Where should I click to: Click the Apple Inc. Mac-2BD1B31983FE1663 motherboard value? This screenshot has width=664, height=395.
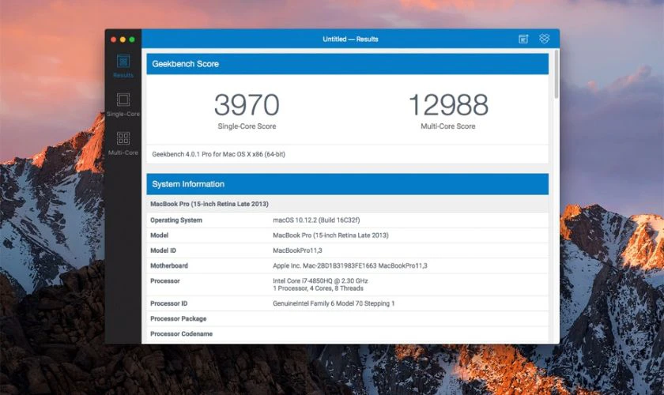pos(350,266)
